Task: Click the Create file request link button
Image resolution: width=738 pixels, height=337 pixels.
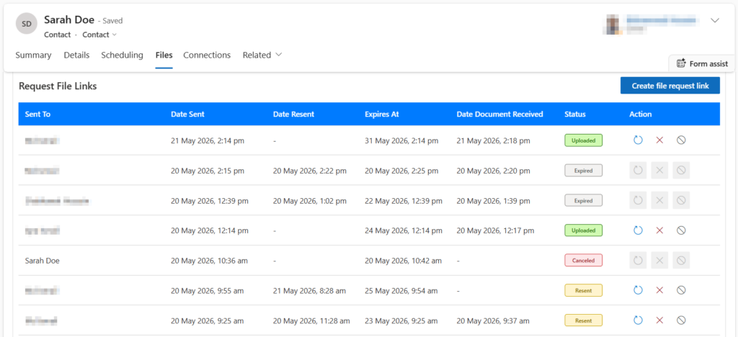Action: pos(670,86)
